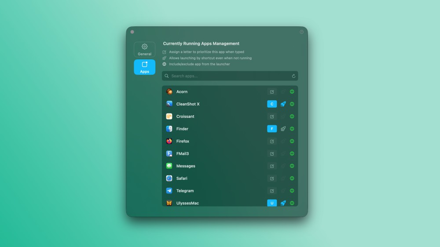
Task: Open the General settings tab
Action: coord(144,49)
